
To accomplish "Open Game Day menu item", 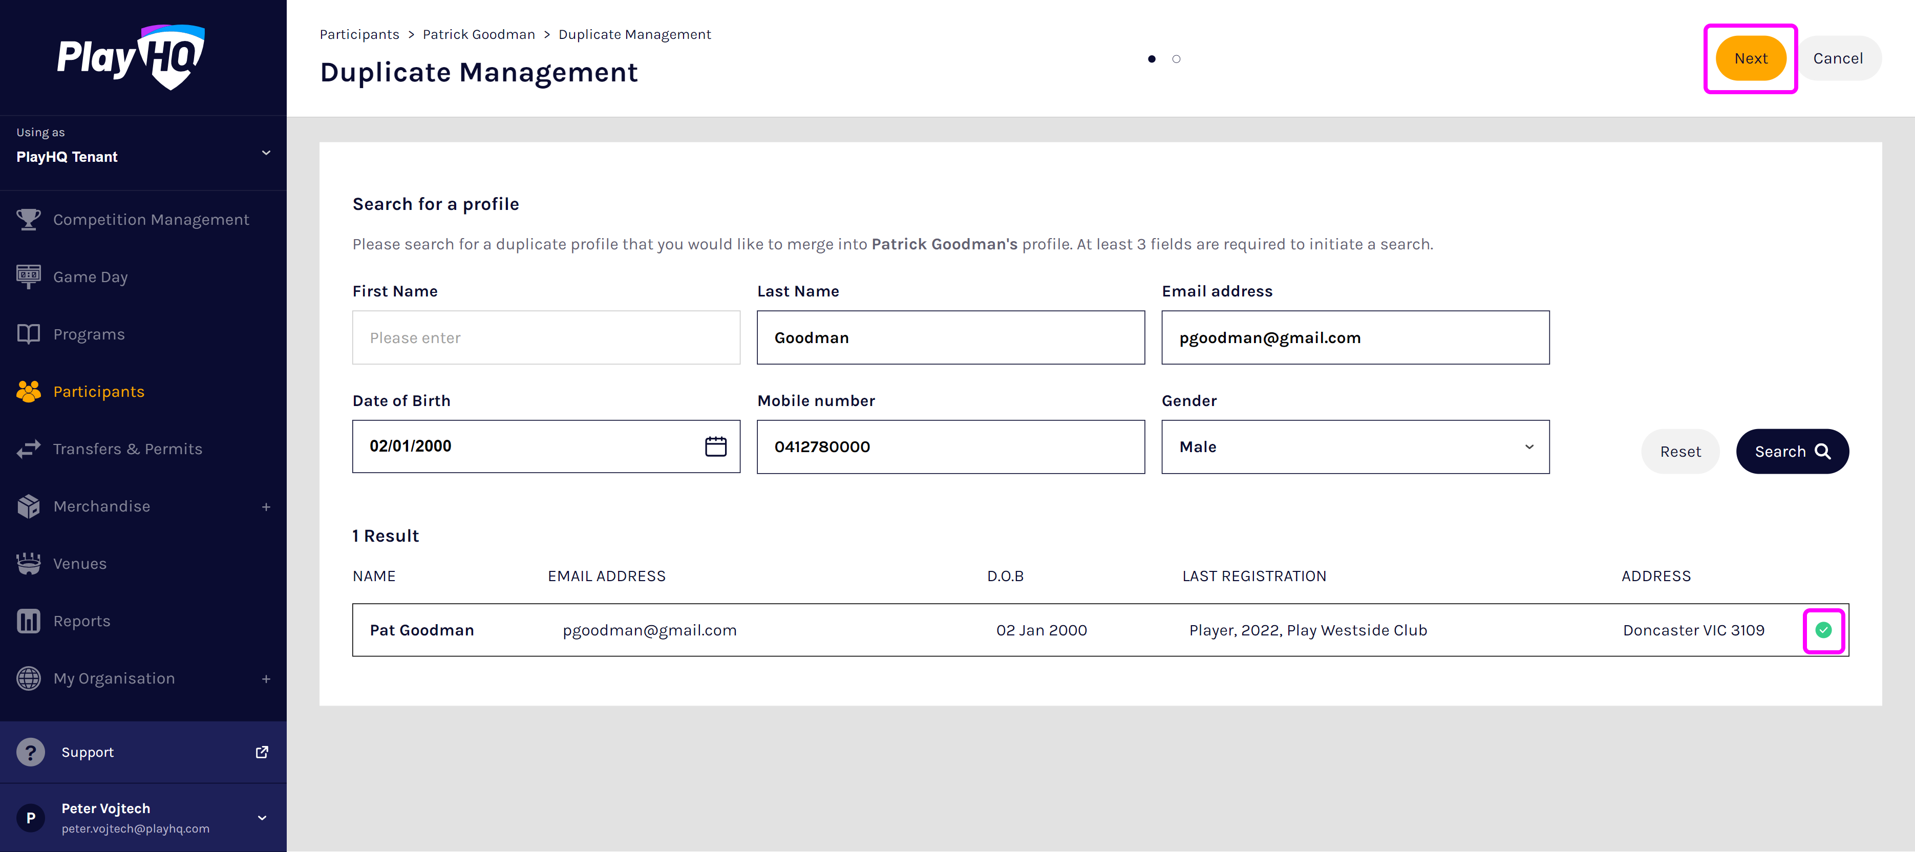I will point(143,276).
